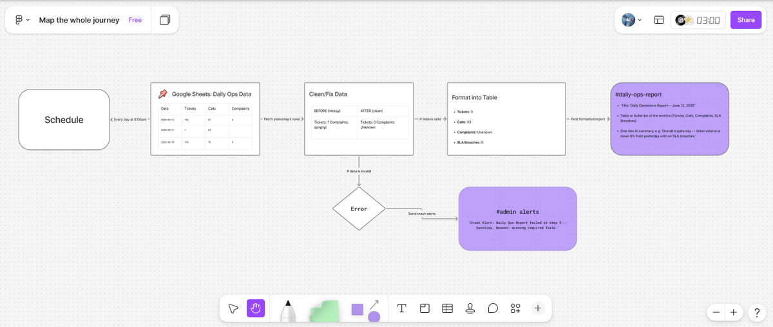Click the Complaints: Unknown bullet
The image size is (773, 327).
[475, 132]
